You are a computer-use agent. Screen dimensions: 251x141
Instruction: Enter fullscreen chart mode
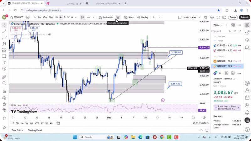pyautogui.click(x=218, y=18)
